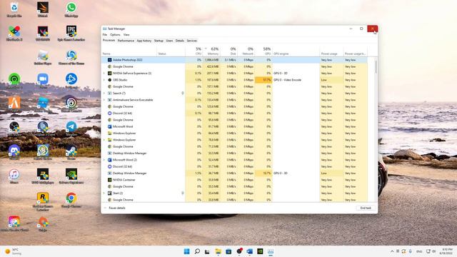Launch the Zoom desktop shortcut

tap(43, 81)
